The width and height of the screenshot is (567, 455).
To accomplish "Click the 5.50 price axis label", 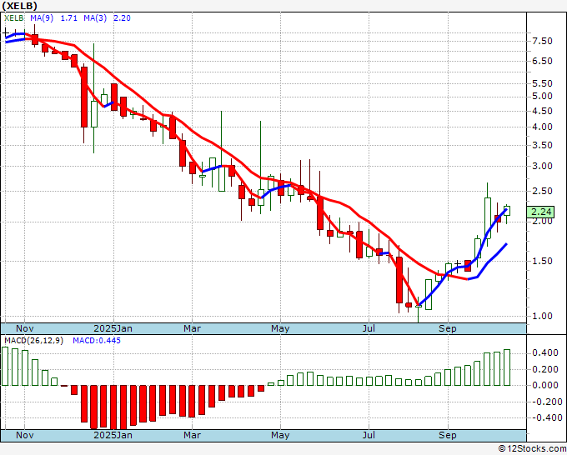I will [x=542, y=83].
